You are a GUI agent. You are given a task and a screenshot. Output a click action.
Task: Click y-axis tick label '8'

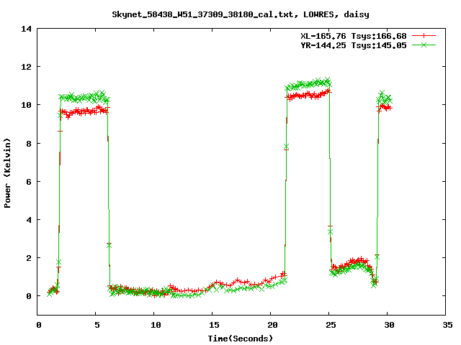pos(29,144)
